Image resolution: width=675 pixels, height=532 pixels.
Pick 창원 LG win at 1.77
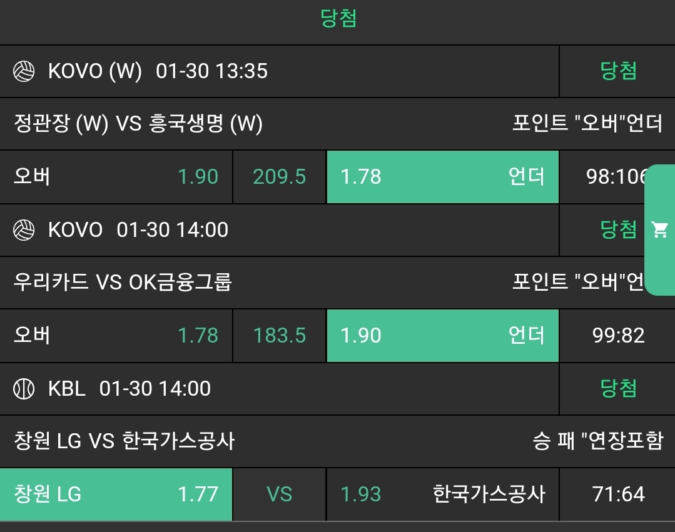pyautogui.click(x=116, y=494)
